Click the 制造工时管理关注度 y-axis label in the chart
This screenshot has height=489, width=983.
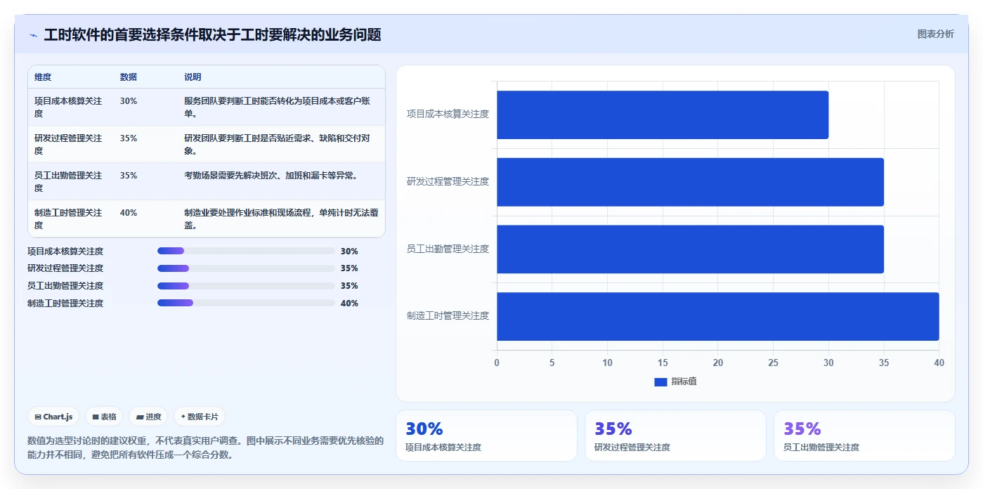pyautogui.click(x=448, y=315)
